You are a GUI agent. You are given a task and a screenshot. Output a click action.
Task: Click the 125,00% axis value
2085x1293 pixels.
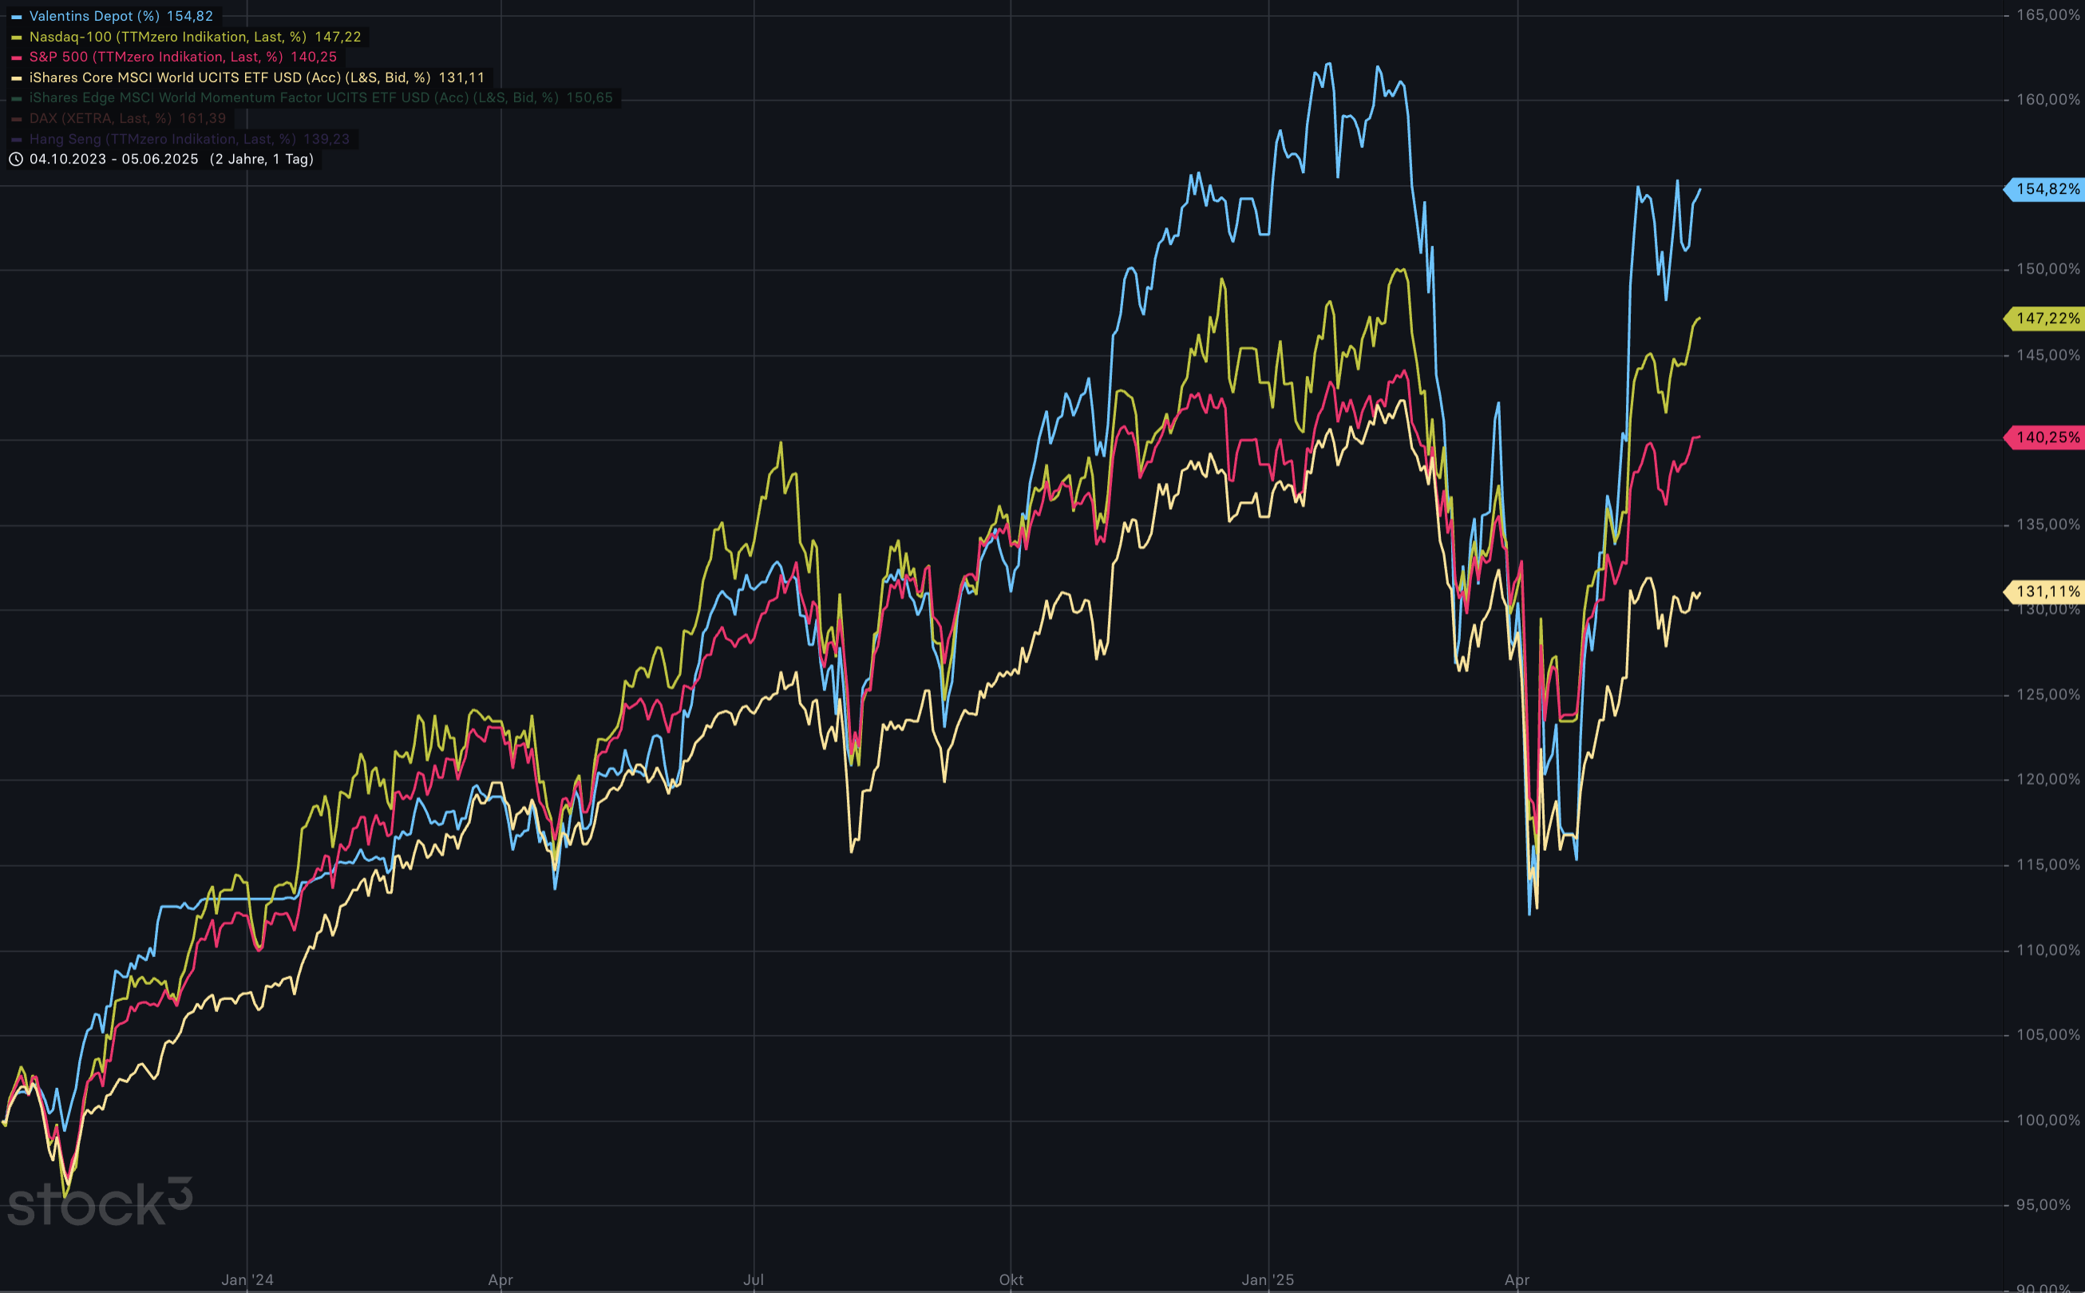tap(2048, 694)
